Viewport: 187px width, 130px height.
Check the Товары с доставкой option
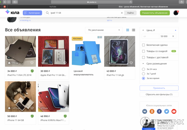pos(143,57)
